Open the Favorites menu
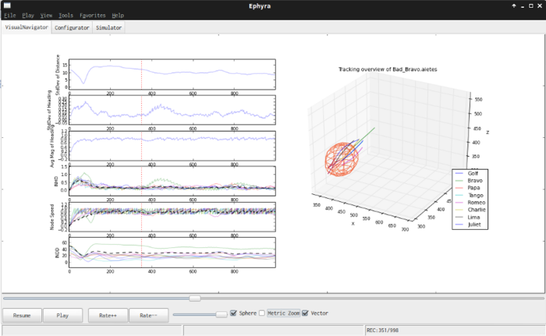546x336 pixels. [x=92, y=16]
